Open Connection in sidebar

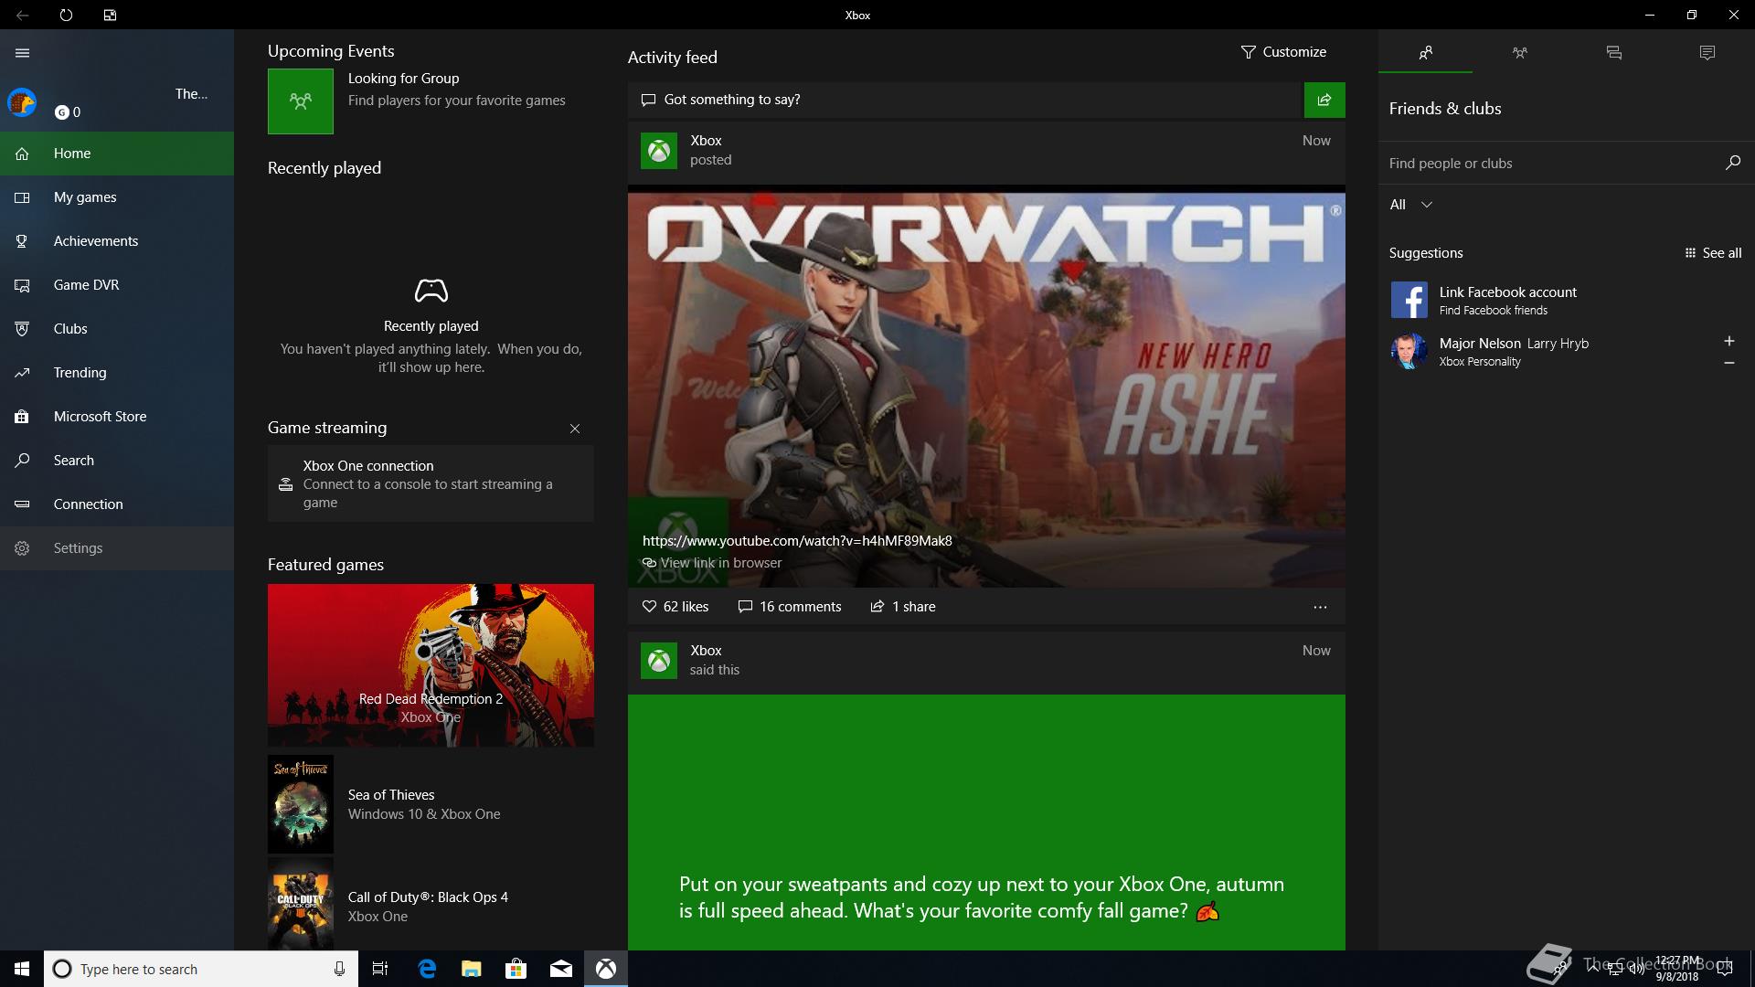(117, 504)
